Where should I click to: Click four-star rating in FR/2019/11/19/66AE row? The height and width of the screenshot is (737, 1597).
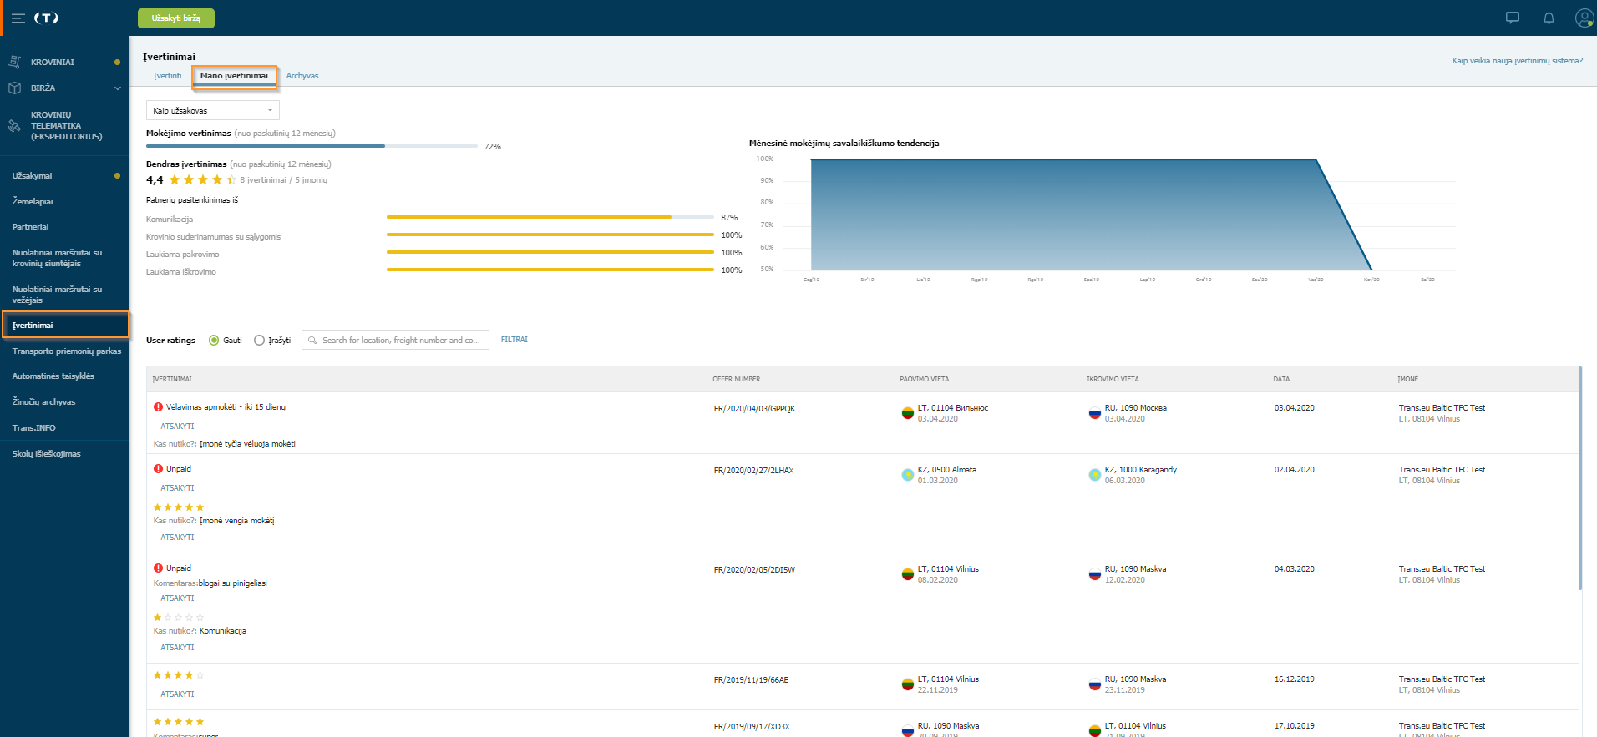(179, 675)
